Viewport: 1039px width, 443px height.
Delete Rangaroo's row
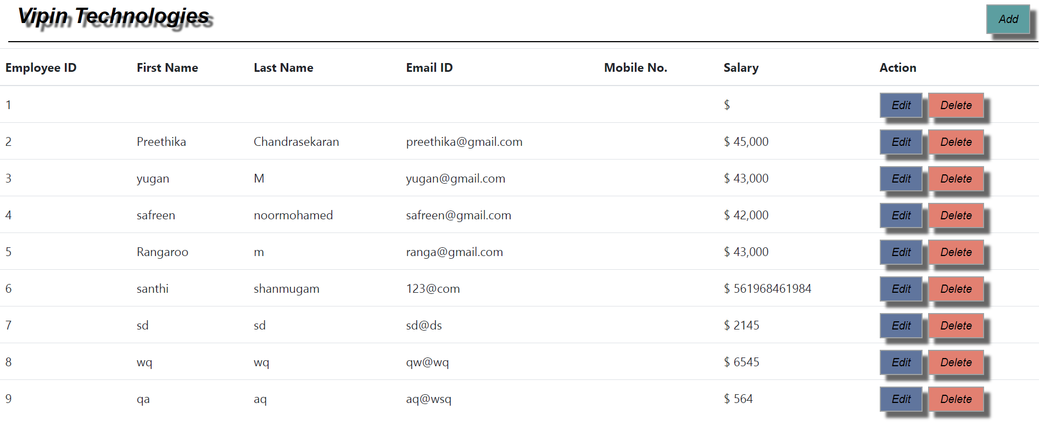(x=956, y=252)
